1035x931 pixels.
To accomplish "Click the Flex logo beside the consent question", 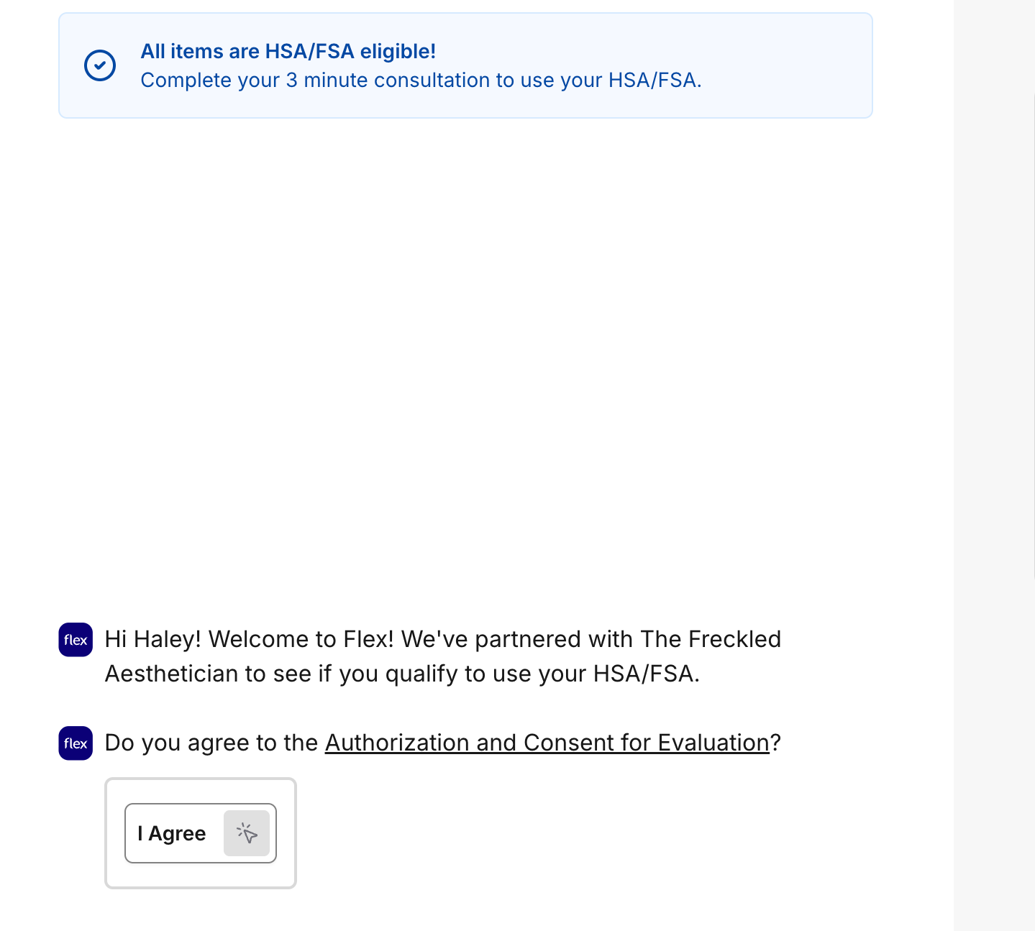I will pos(76,743).
